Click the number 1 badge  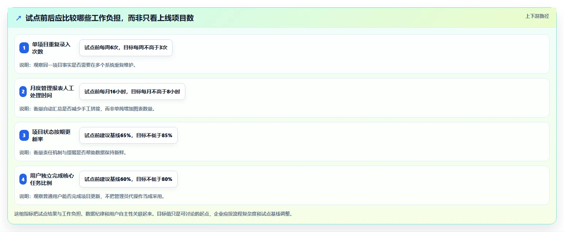tap(24, 48)
